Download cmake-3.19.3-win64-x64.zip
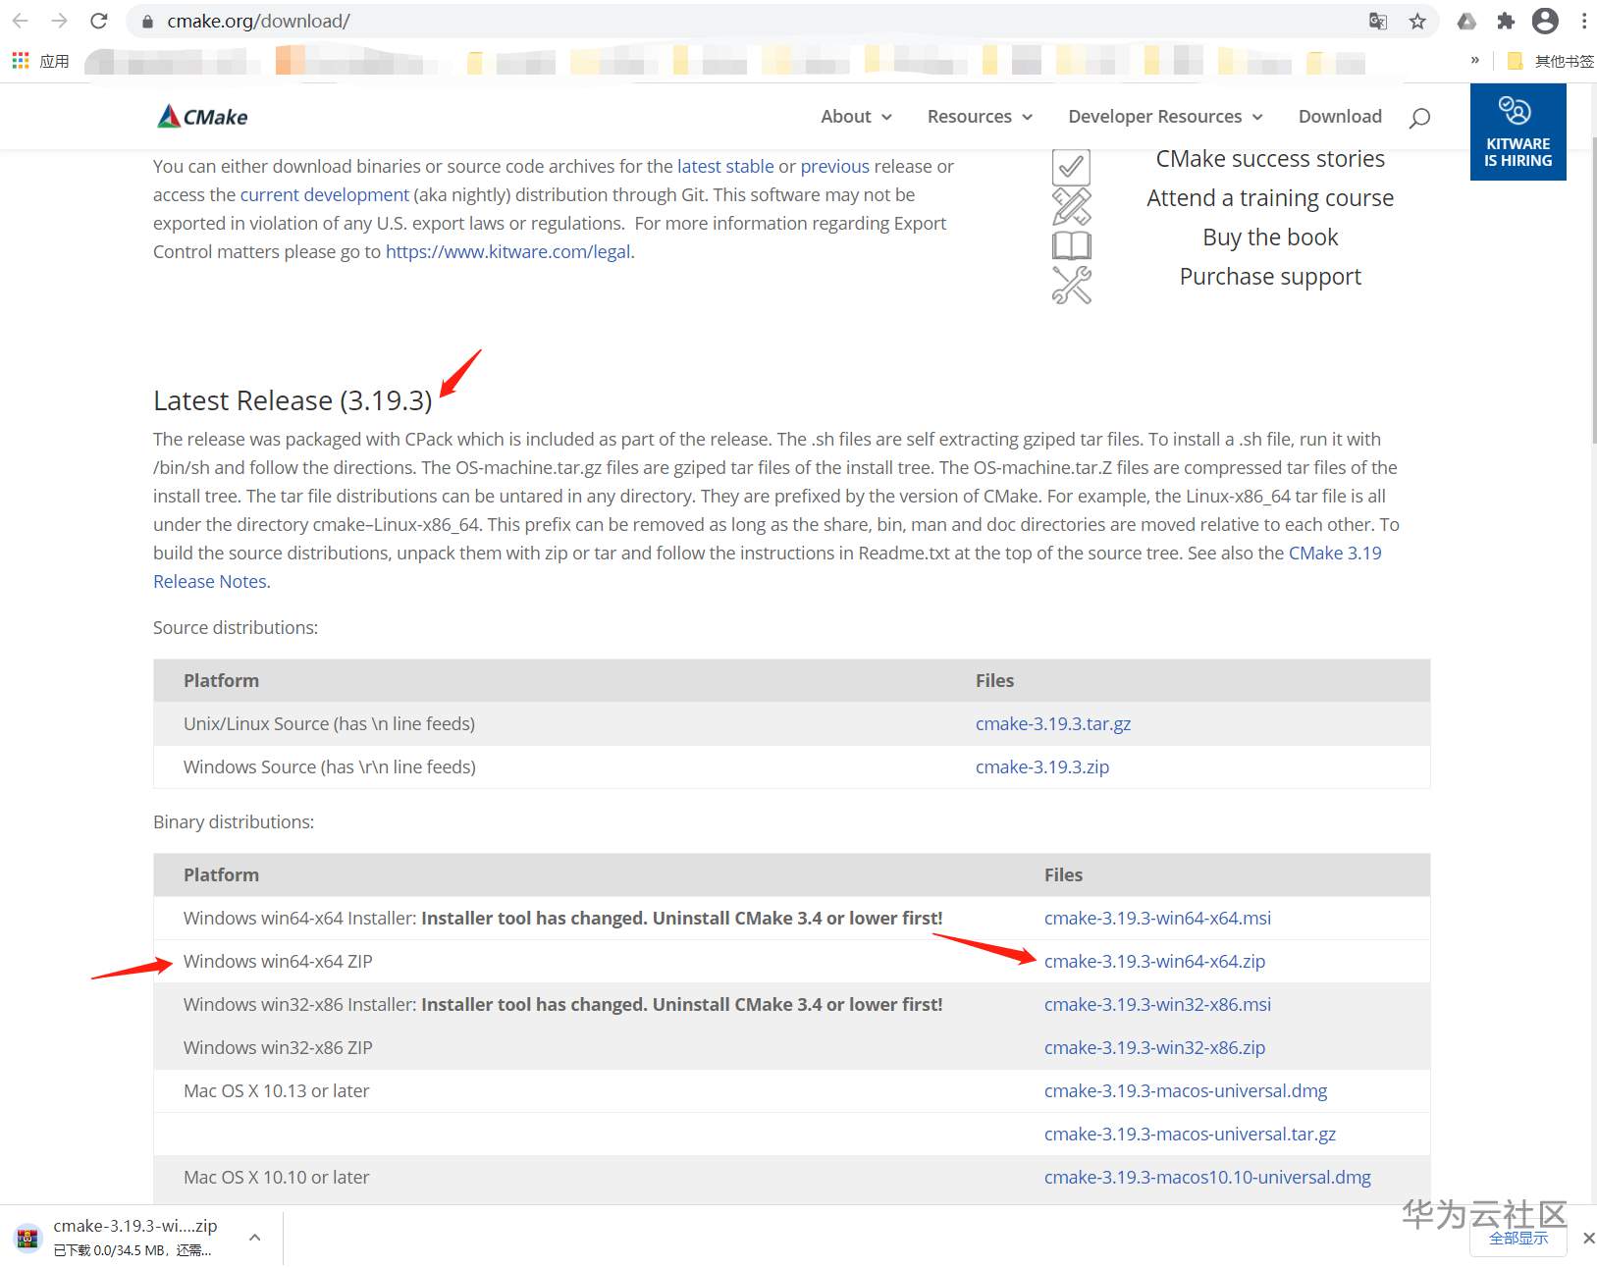 (1154, 962)
